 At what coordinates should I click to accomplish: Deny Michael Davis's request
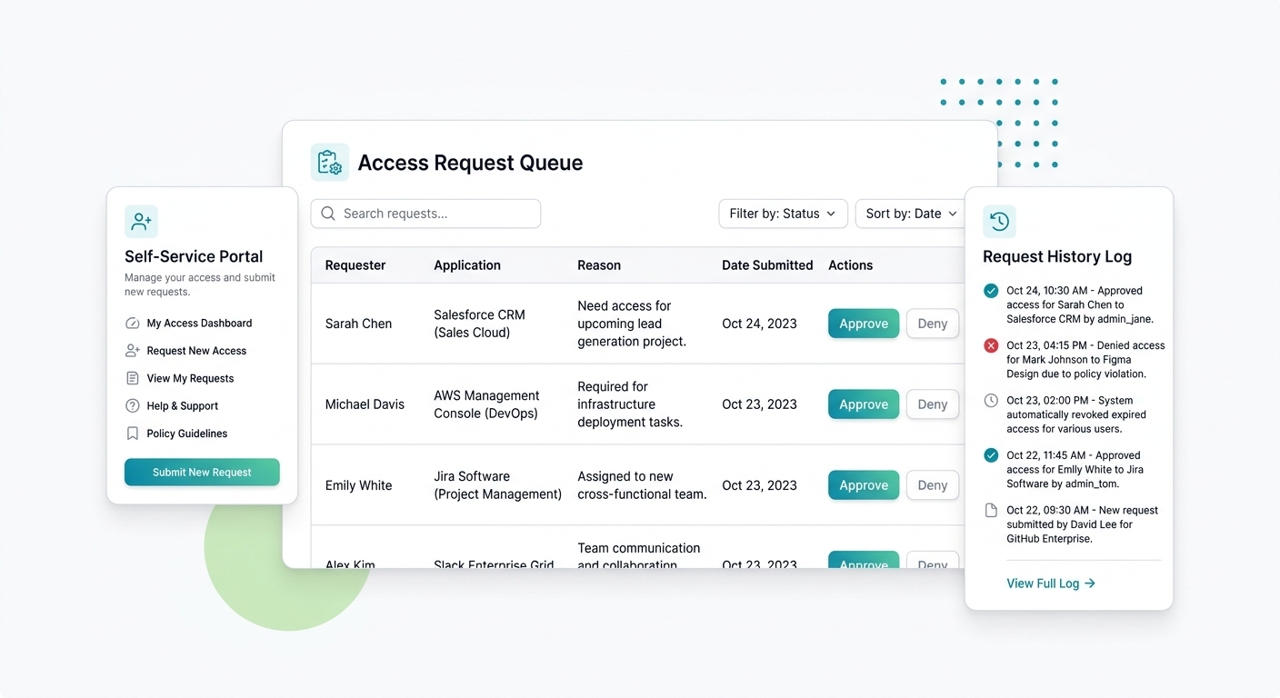[x=933, y=404]
